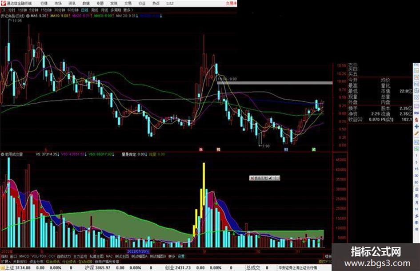This screenshot has height=271, width=420.
Task: Expand the 更多 periods dropdown at top
Action: click(128, 10)
